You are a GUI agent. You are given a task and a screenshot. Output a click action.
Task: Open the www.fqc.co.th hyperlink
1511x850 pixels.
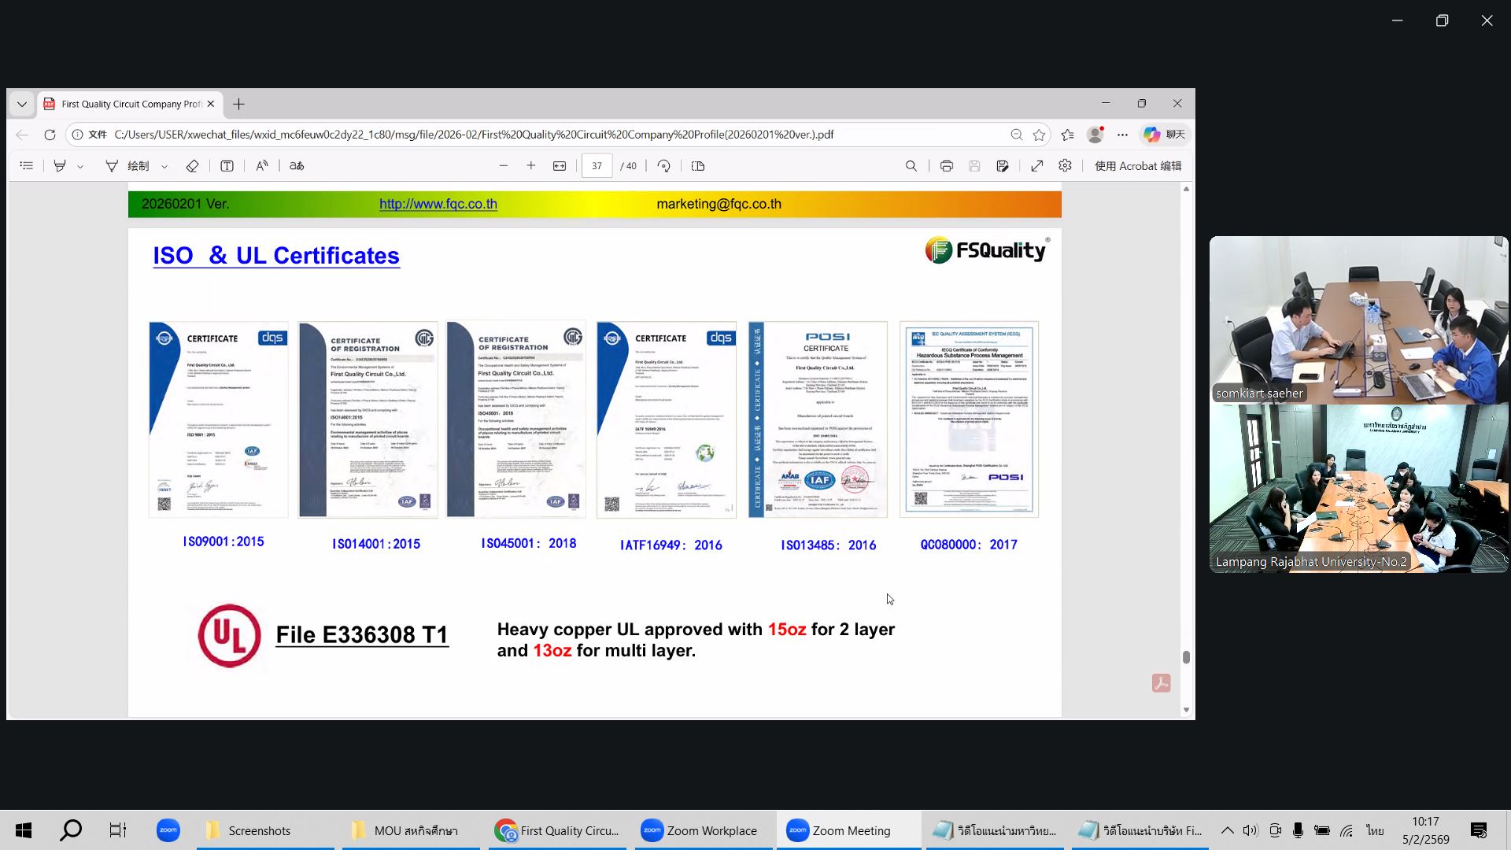click(x=438, y=204)
